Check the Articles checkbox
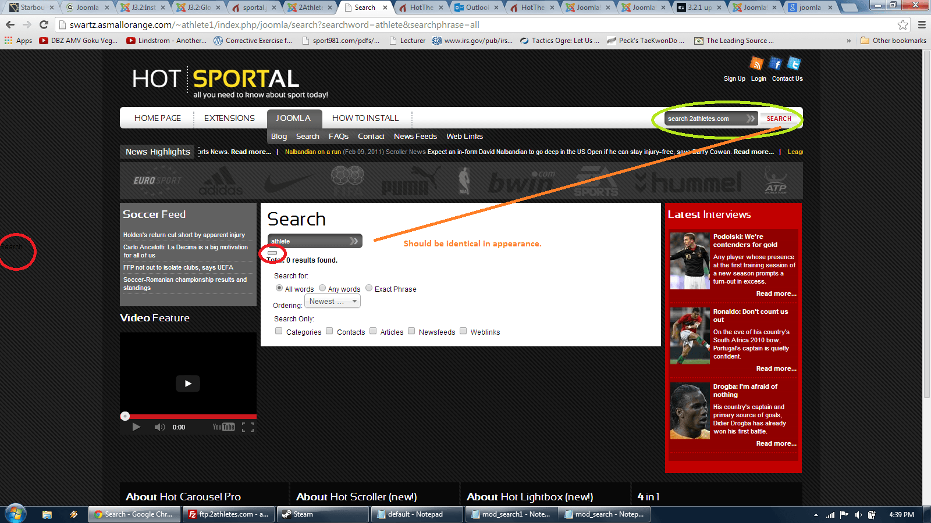Screen dimensions: 931x523 [373, 331]
